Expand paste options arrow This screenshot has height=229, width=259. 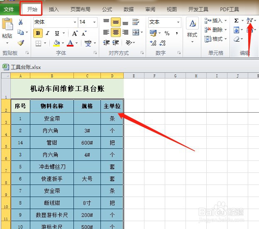click(7, 43)
